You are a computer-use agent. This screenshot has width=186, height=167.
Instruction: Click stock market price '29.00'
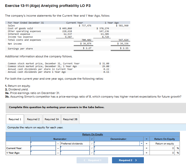pos(106,66)
